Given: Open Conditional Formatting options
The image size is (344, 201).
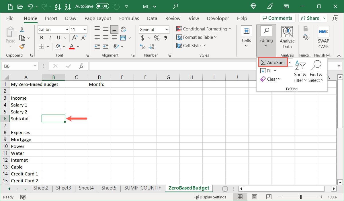Looking at the screenshot, I should 204,29.
